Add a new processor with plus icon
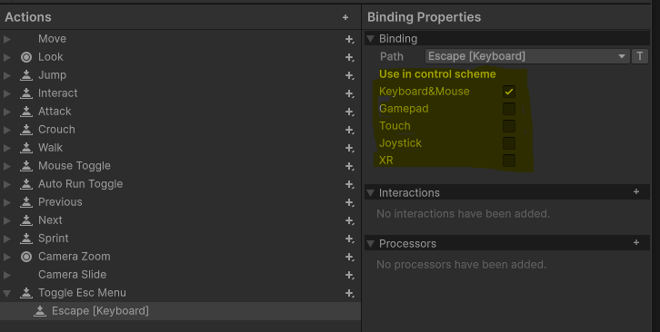 coord(636,242)
